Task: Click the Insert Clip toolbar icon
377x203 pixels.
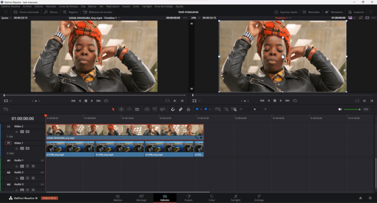Action: pyautogui.click(x=147, y=109)
